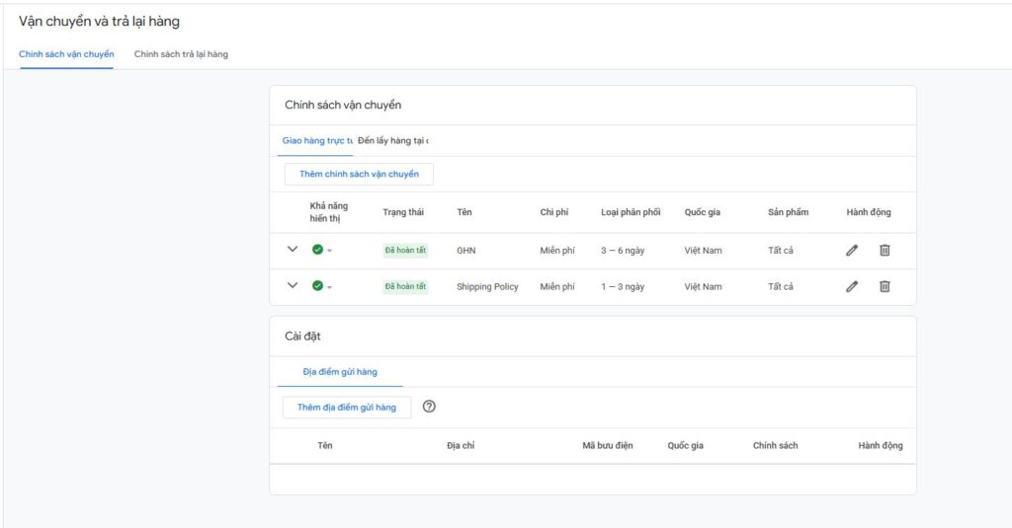Switch to Chính sách trả lại hàng tab
Image resolution: width=1012 pixels, height=528 pixels.
(181, 54)
